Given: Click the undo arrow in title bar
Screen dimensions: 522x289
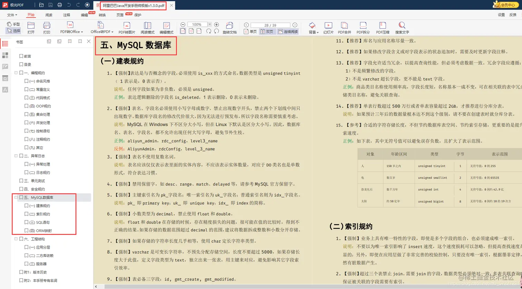Looking at the screenshot, I should pos(69,5).
